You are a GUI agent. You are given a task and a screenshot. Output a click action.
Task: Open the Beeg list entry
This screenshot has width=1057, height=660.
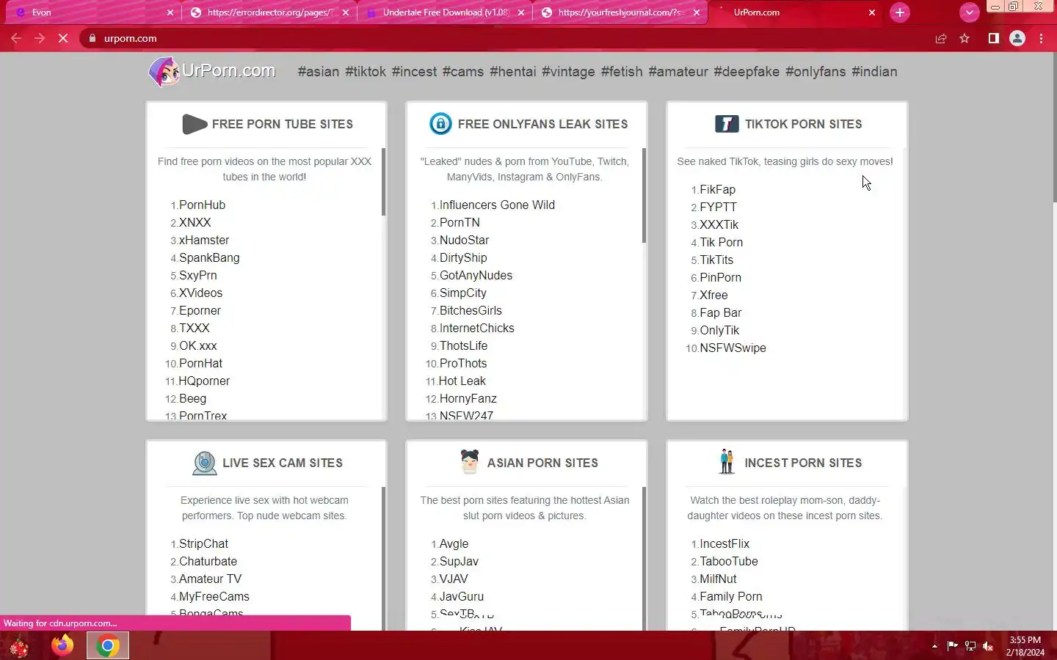pyautogui.click(x=192, y=398)
